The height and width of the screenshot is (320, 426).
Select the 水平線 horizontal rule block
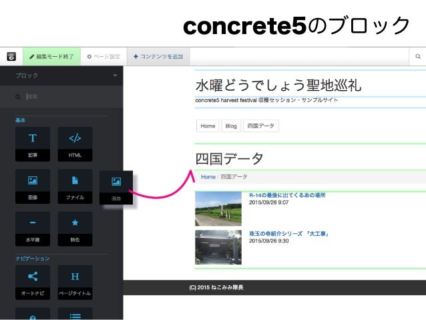pos(33,229)
